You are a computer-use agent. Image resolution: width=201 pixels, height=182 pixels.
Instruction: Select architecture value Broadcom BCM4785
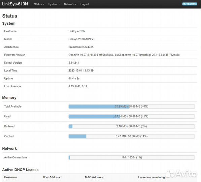pyautogui.click(x=81, y=47)
